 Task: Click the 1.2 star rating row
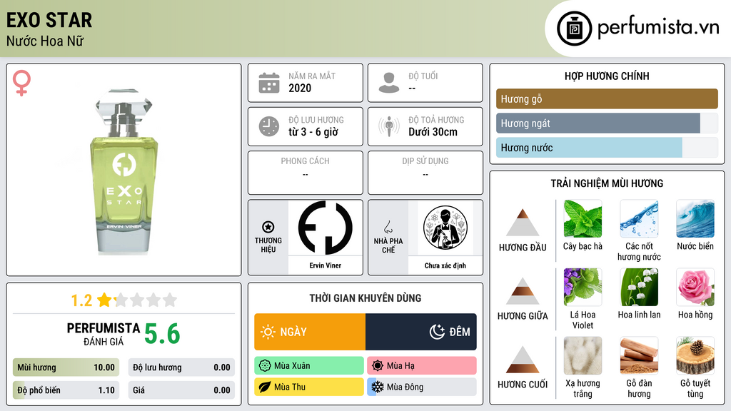click(x=124, y=300)
